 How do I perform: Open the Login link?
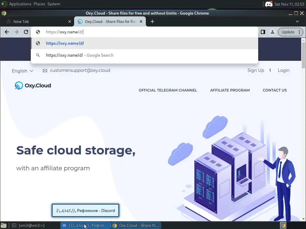point(284,70)
